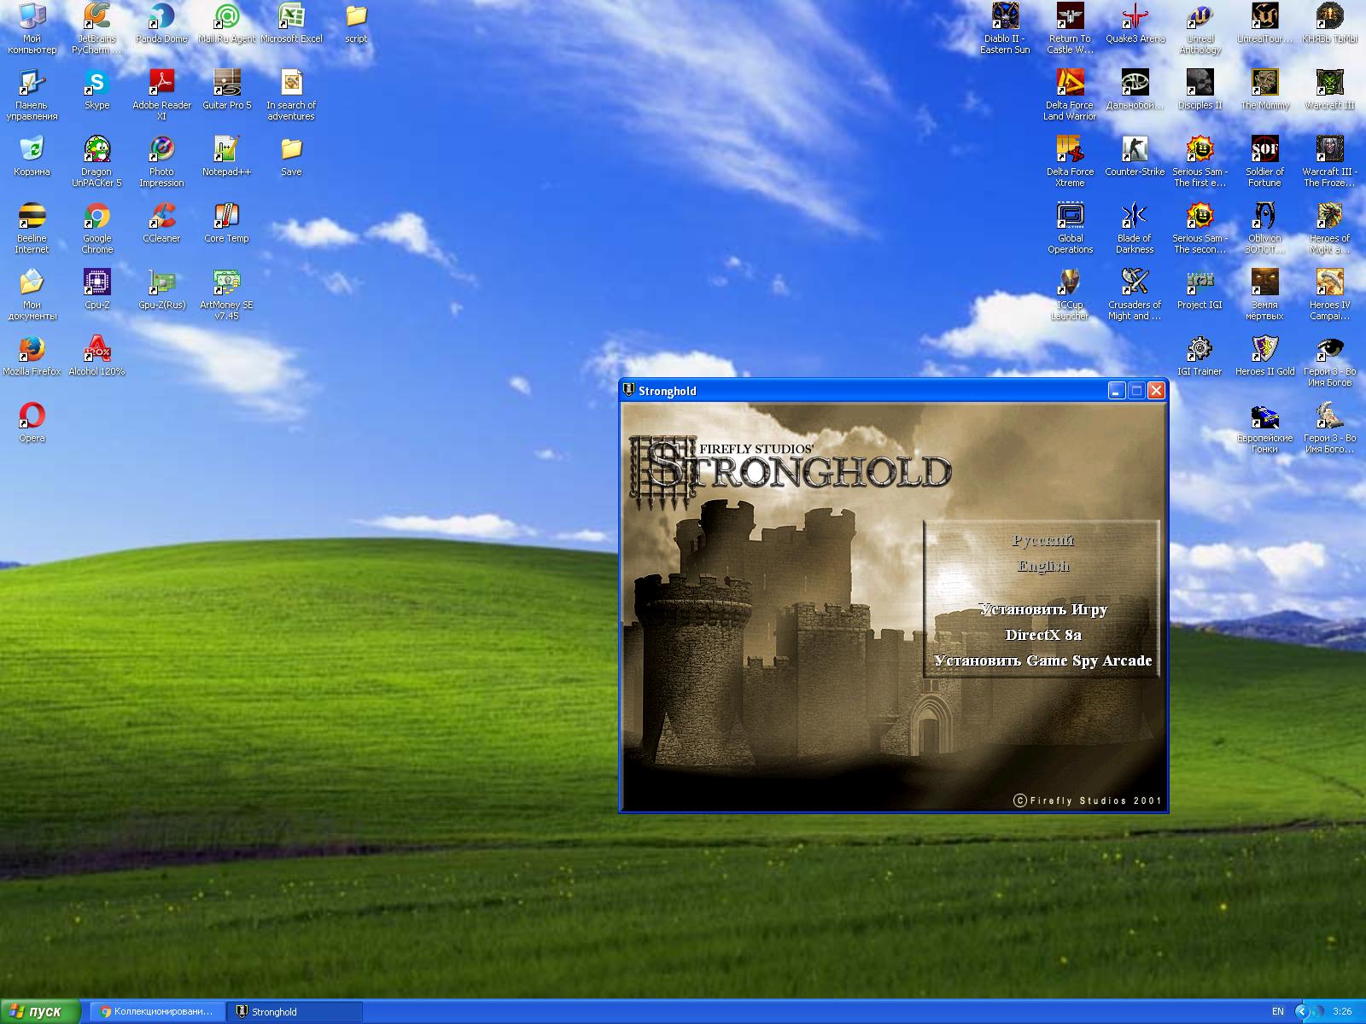
Task: Select Alcohol 120% desktop icon
Action: 96,356
